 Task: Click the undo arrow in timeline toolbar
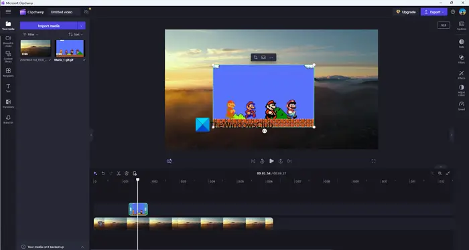point(103,173)
